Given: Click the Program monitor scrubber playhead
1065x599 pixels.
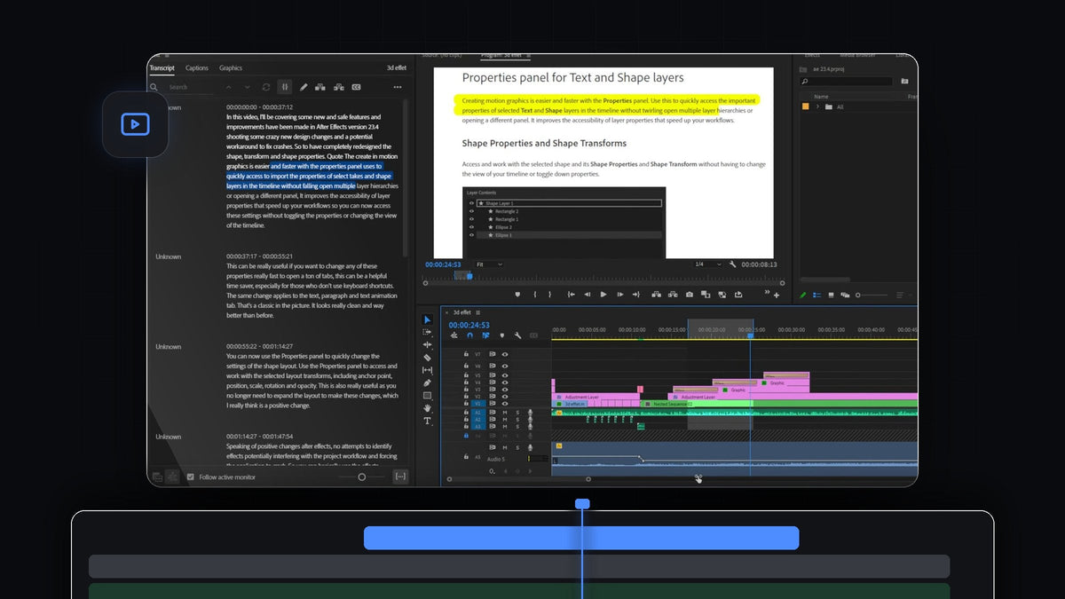Looking at the screenshot, I should 469,276.
